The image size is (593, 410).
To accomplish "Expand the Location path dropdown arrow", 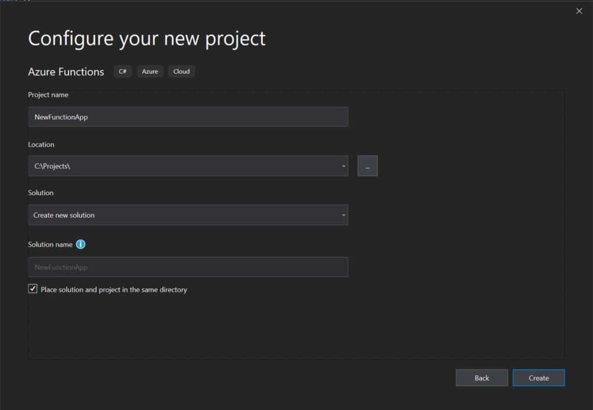I will (343, 166).
